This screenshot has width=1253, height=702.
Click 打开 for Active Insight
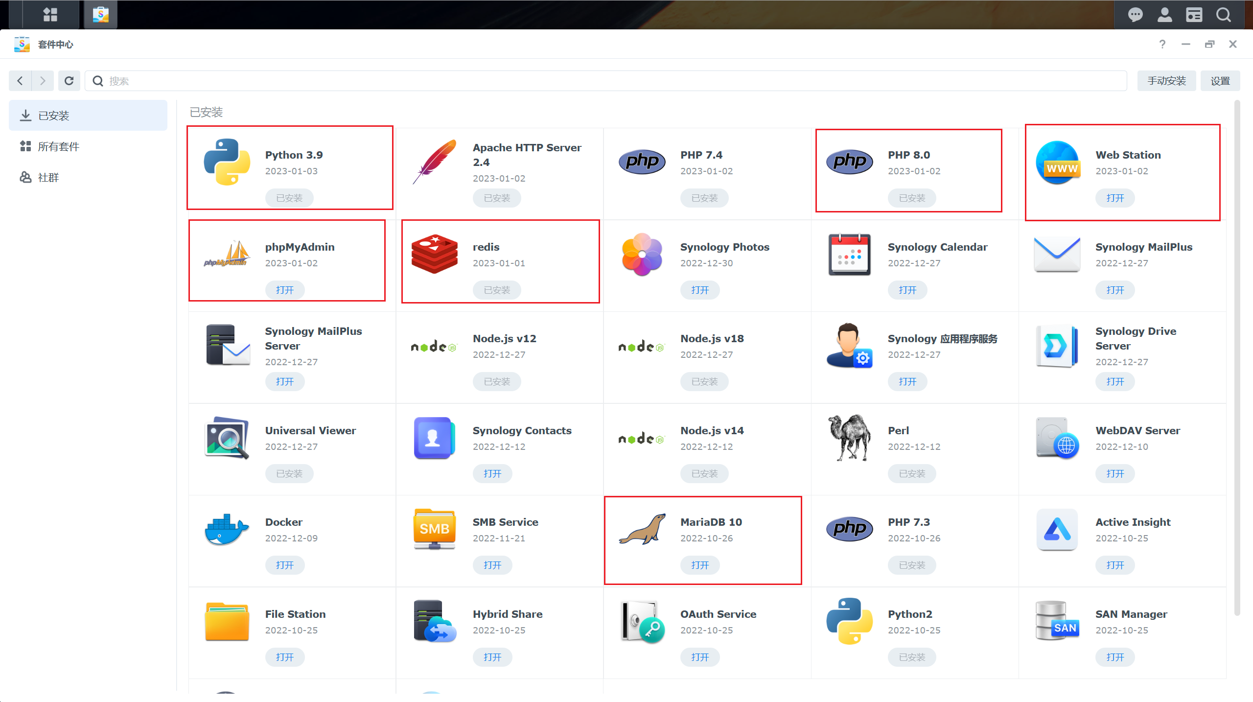tap(1115, 565)
